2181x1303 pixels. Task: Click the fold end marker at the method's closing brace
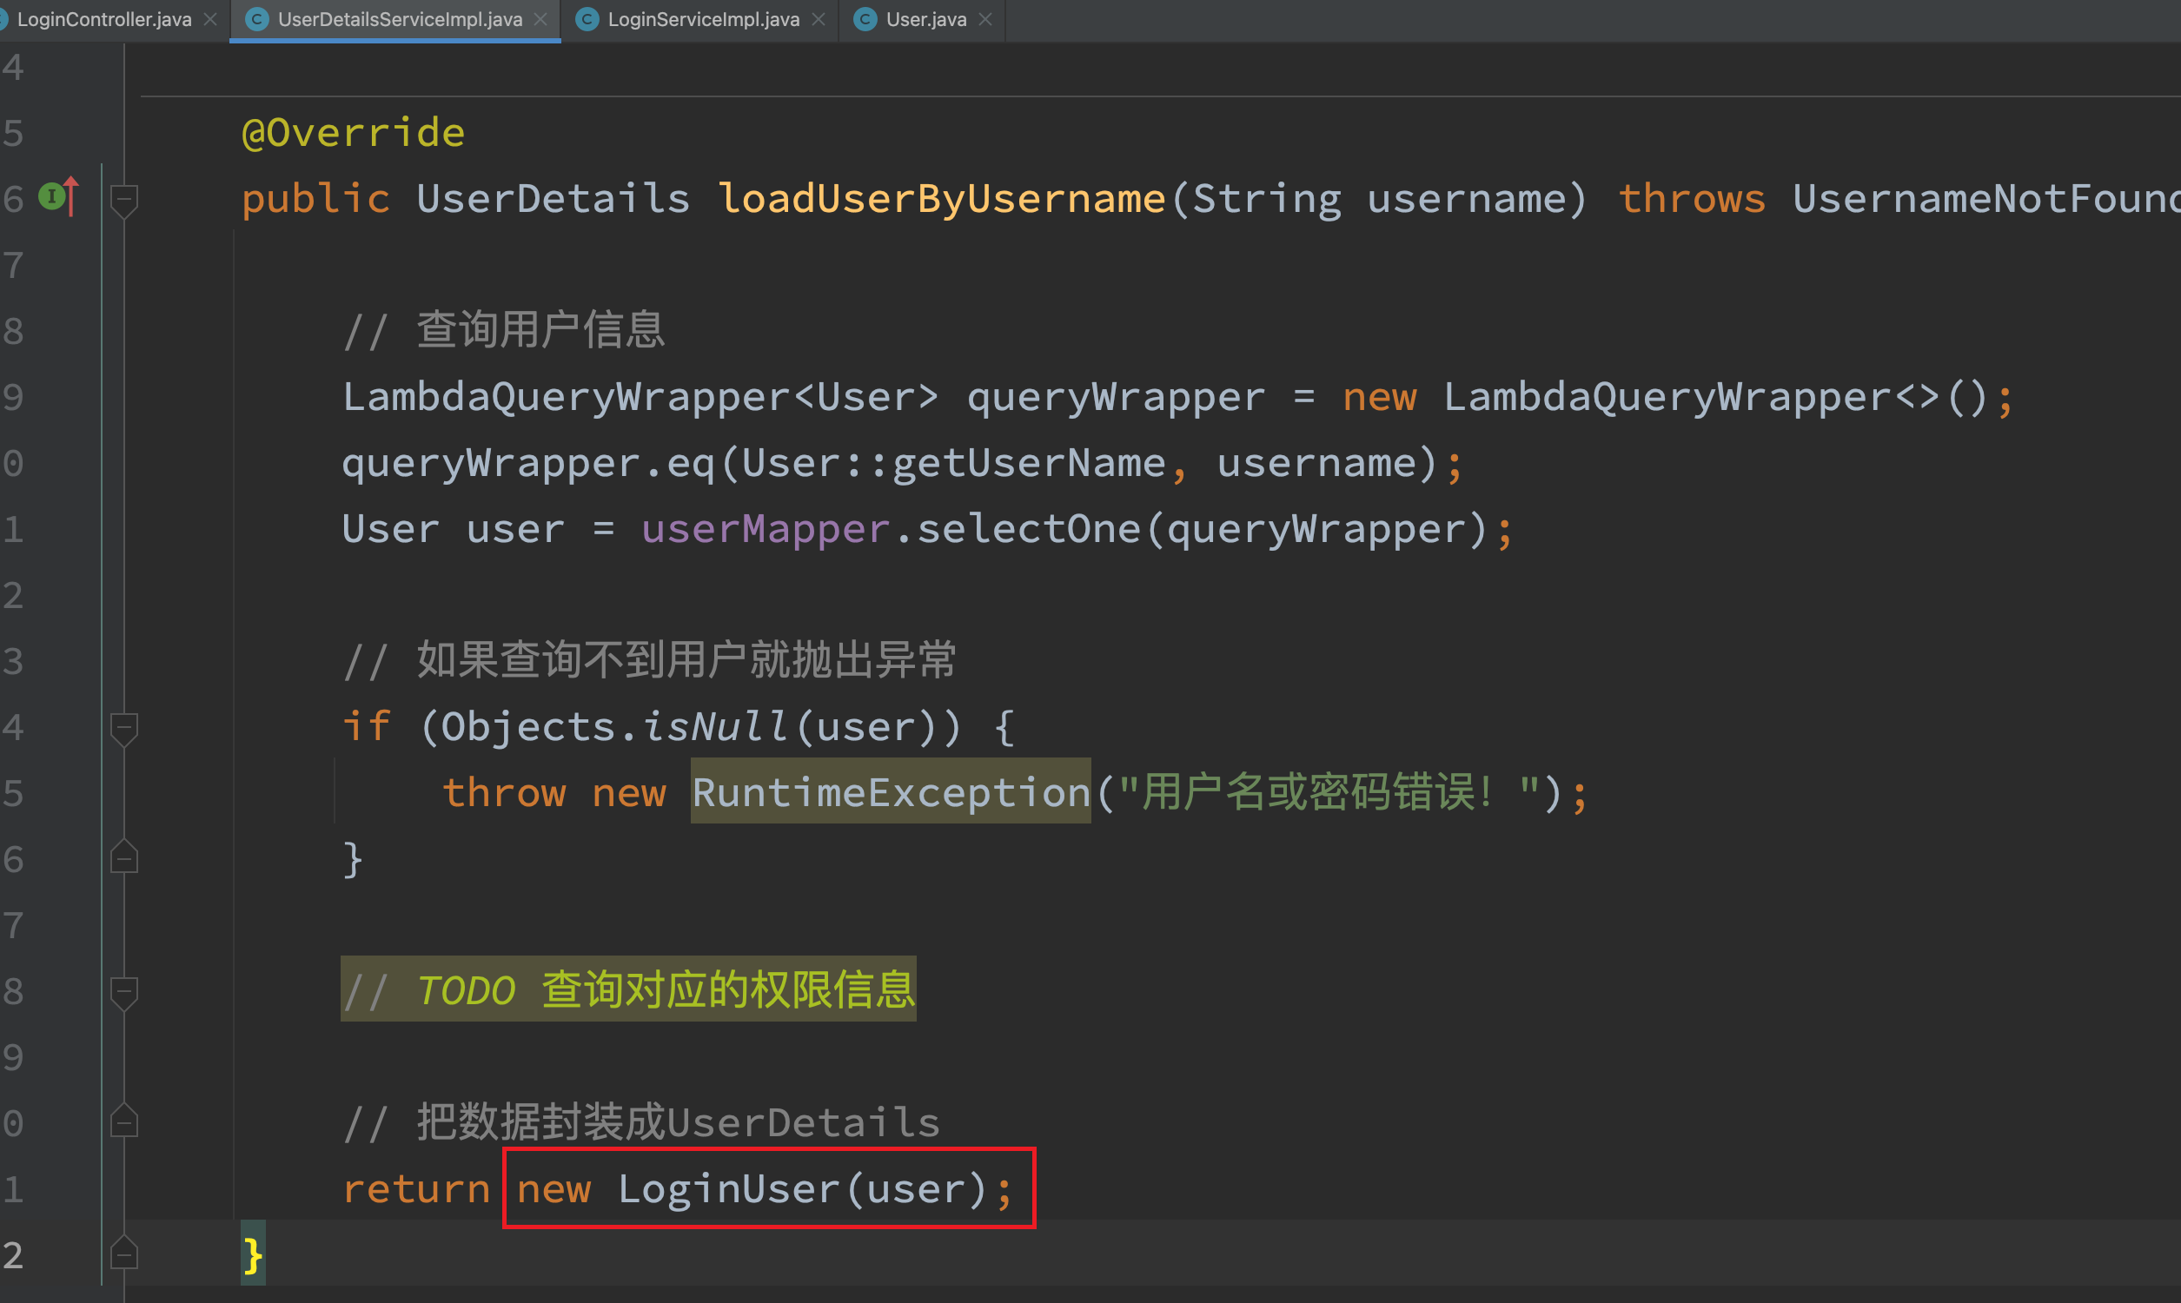click(123, 1253)
